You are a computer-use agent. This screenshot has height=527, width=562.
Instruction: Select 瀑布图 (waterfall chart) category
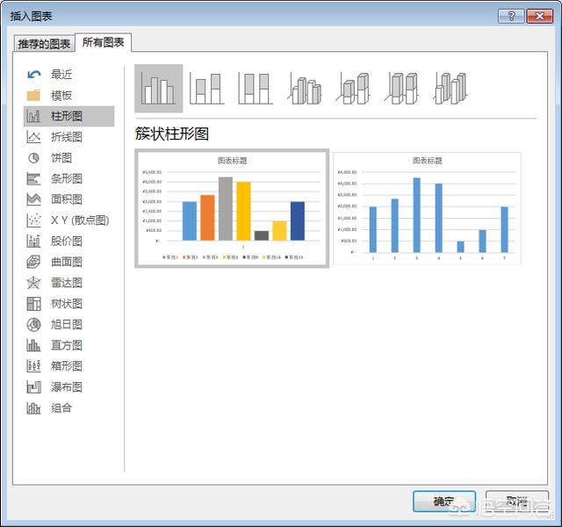pyautogui.click(x=67, y=387)
